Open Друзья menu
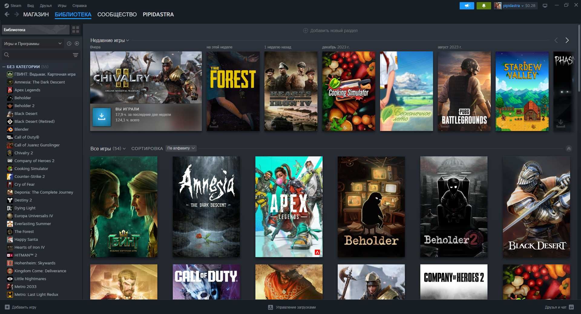 (x=46, y=5)
